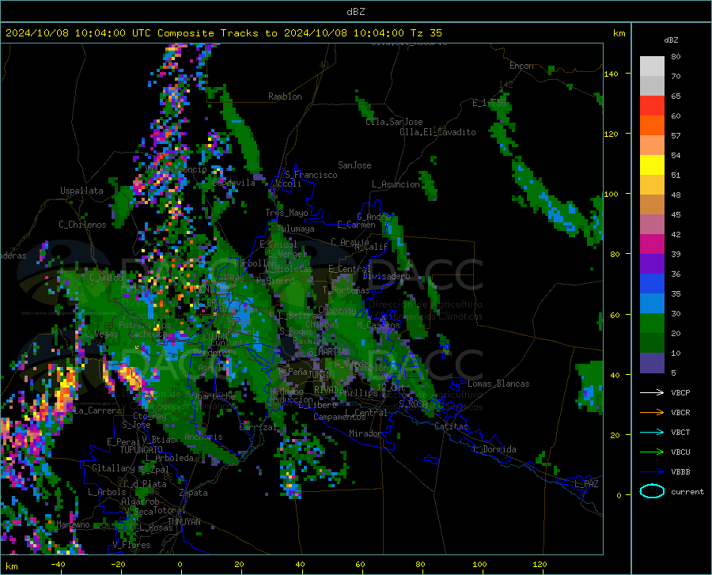Pick the light gray 70-80 dBZ swatch
This screenshot has height=575, width=712.
[652, 66]
